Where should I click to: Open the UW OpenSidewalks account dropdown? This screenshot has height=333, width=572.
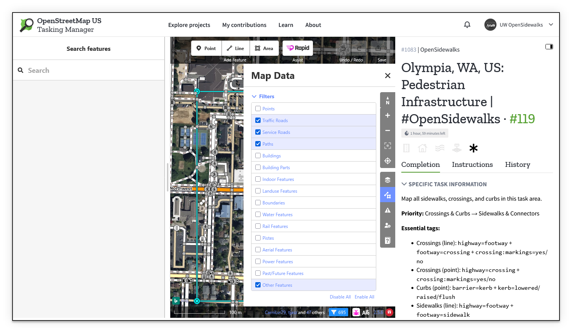tap(519, 25)
